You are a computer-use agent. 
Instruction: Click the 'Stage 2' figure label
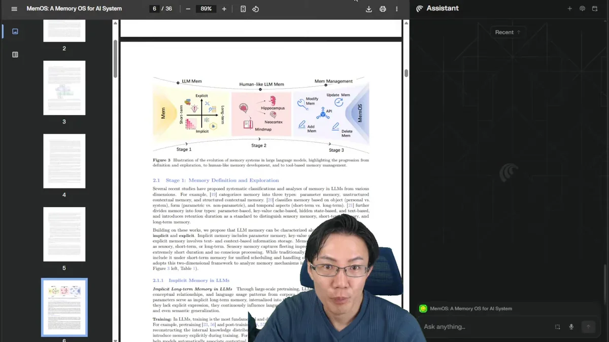tap(258, 146)
